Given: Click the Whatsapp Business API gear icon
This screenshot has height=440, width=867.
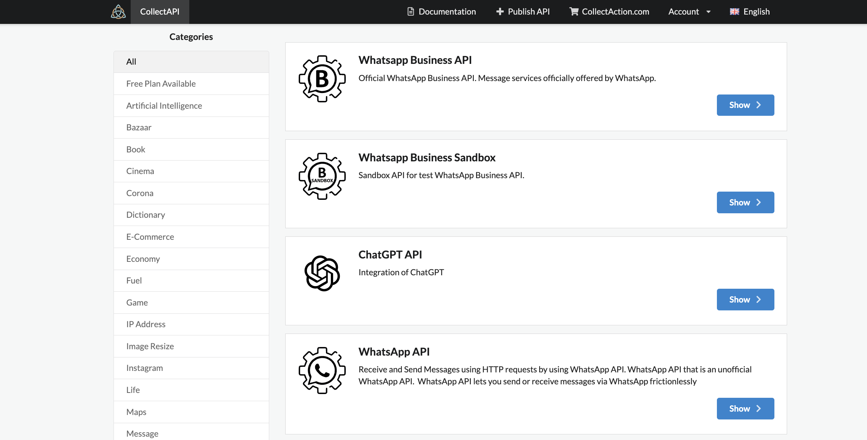Looking at the screenshot, I should [322, 79].
